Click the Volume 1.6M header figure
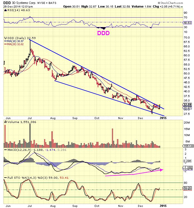Image resolution: width=194 pixels, height=208 pixels. pyautogui.click(x=142, y=6)
